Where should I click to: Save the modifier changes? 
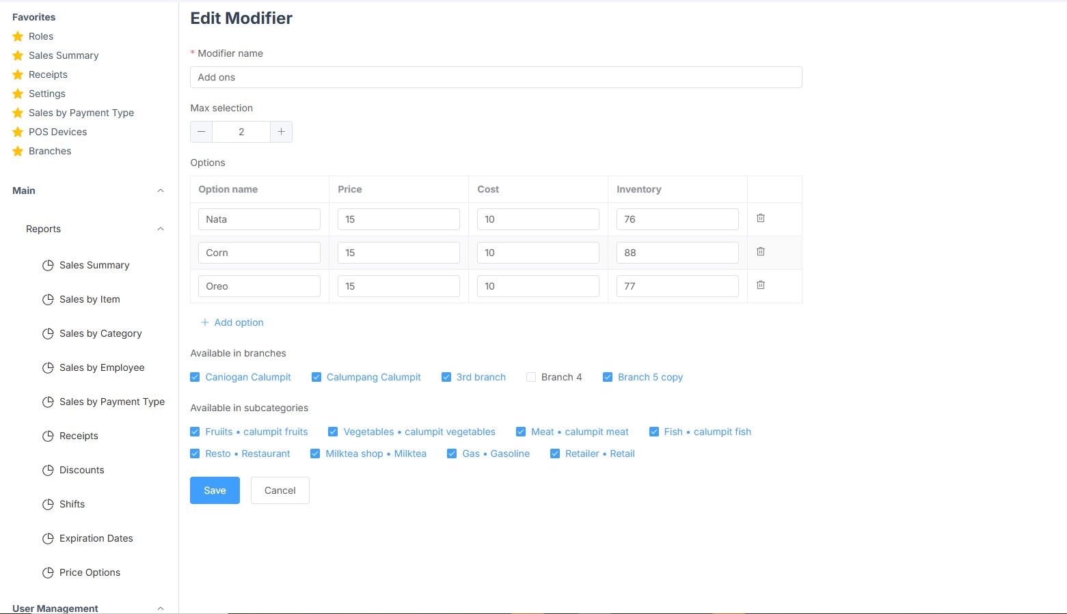[215, 490]
